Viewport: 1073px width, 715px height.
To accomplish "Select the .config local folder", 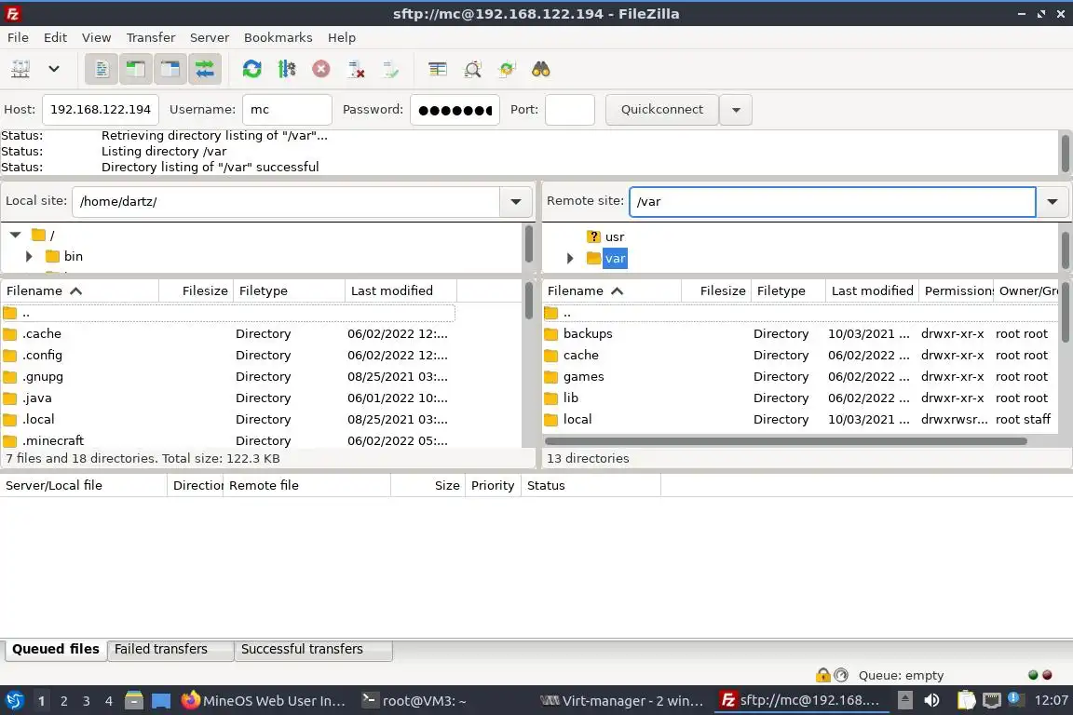I will (x=228, y=355).
